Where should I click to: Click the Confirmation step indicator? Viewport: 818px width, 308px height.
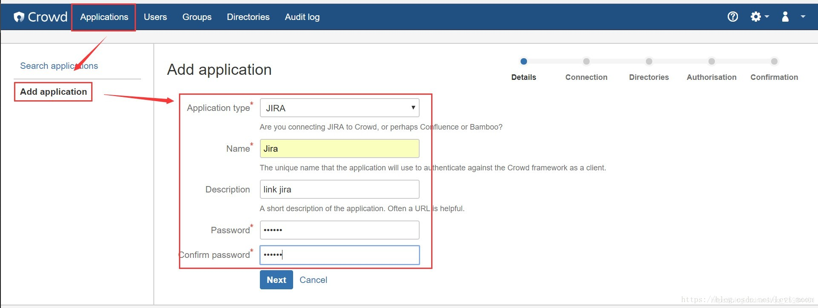tap(774, 69)
